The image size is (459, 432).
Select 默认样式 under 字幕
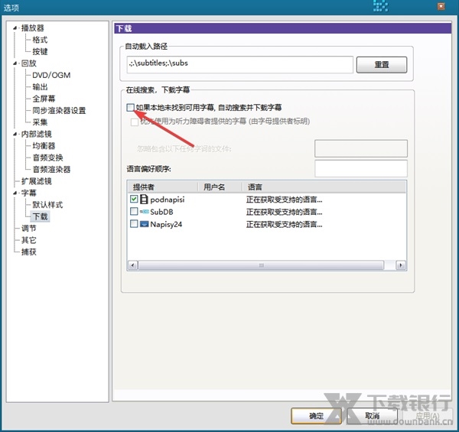click(47, 205)
